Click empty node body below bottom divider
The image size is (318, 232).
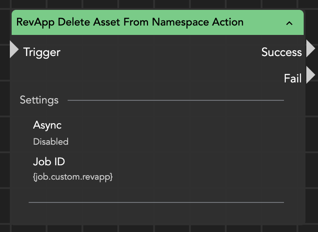(157, 214)
